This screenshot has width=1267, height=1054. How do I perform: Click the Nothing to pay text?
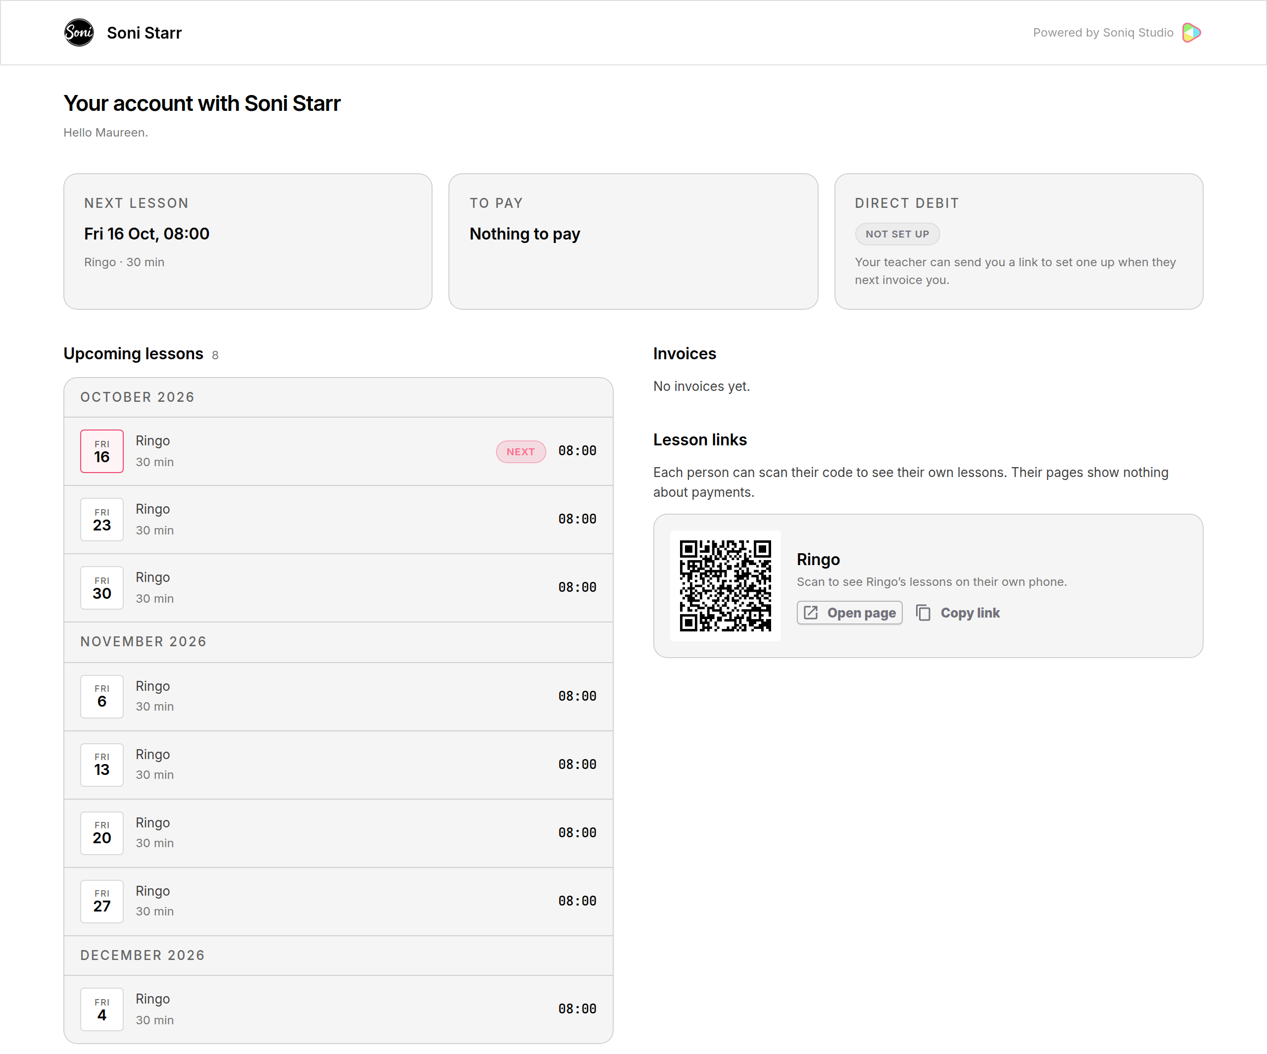525,234
